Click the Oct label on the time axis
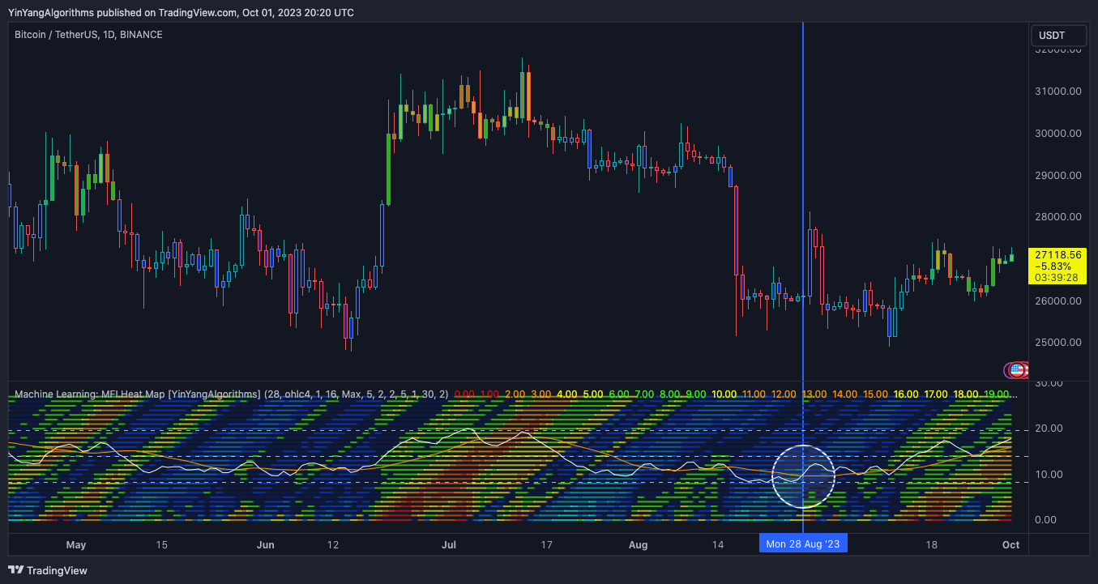Screen dimensions: 1098x584 point(1010,545)
